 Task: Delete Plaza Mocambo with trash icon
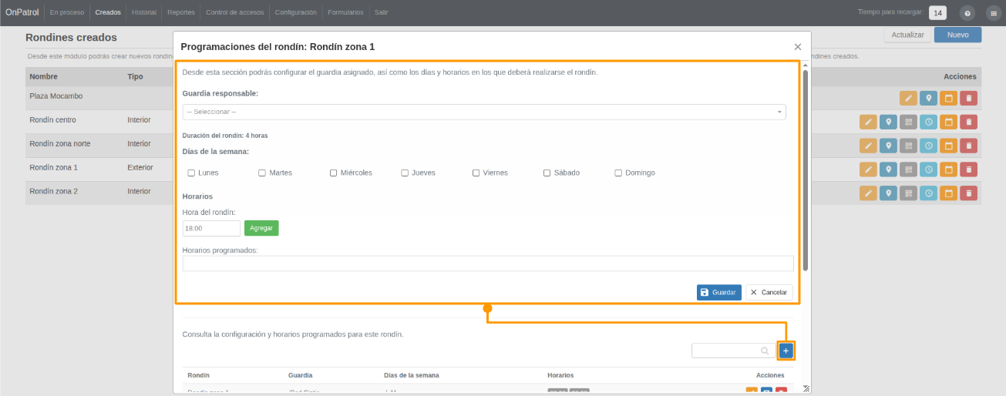coord(968,98)
